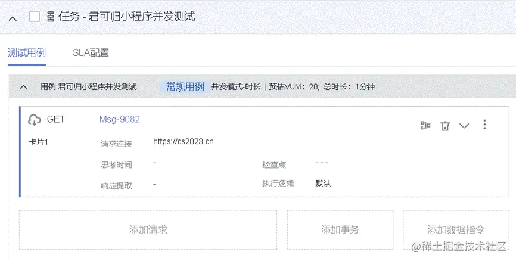This screenshot has height=261, width=516.
Task: Expand the Msg-9082 card chevron
Action: 464,126
